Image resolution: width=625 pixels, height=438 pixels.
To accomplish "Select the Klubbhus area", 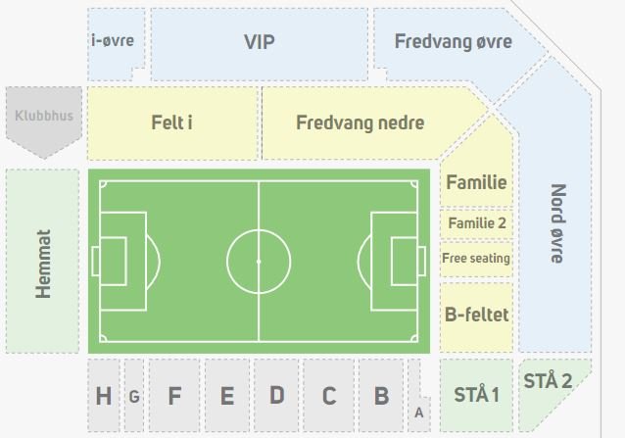I will click(44, 120).
